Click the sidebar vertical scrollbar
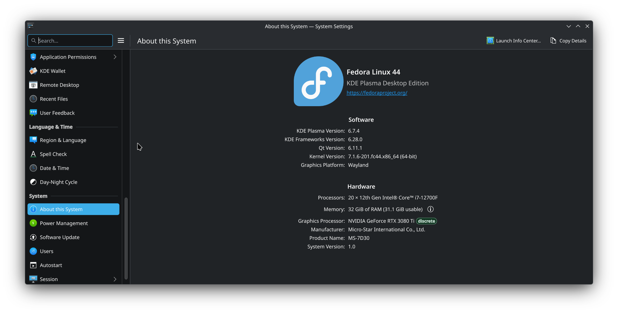This screenshot has height=314, width=618. (x=126, y=238)
